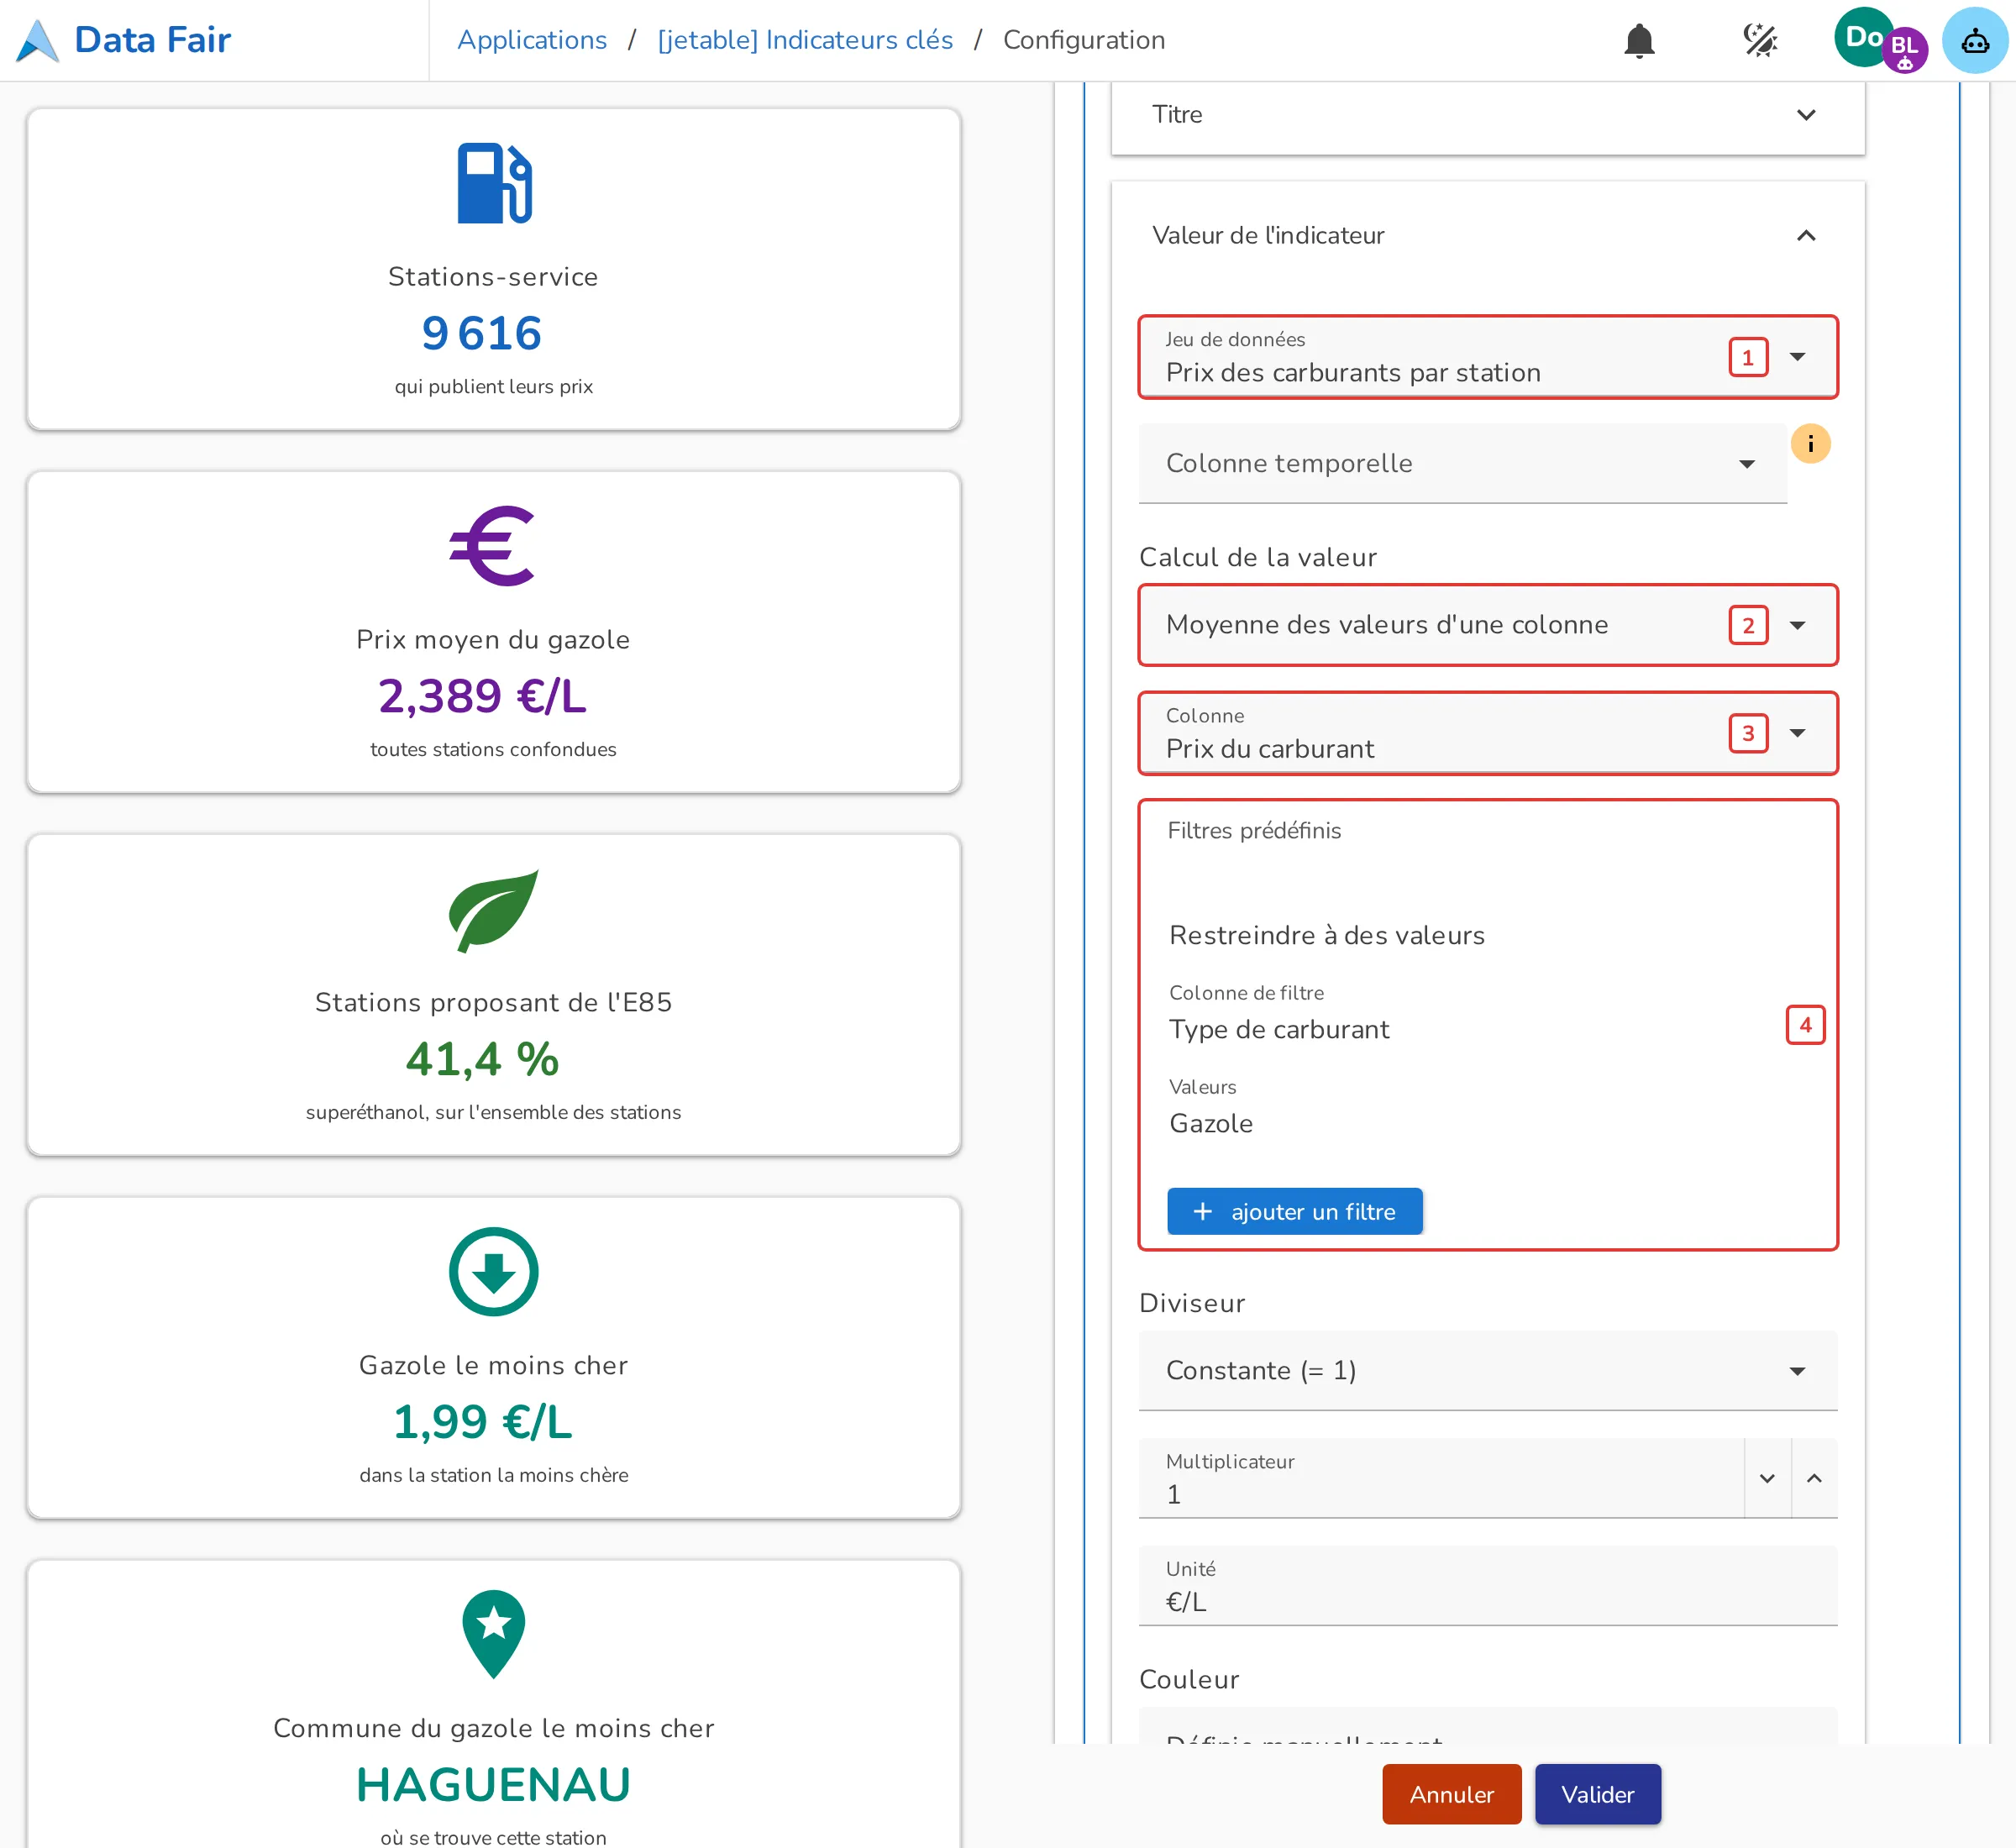Click the Valider button
Image resolution: width=2016 pixels, height=1848 pixels.
[x=1598, y=1794]
